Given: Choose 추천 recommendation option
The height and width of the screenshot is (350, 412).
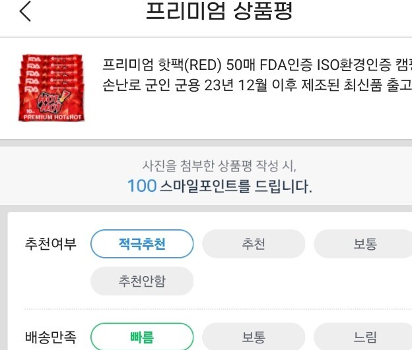Looking at the screenshot, I should 254,244.
